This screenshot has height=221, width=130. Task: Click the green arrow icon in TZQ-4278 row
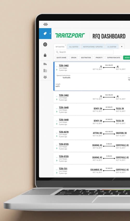click(57, 136)
